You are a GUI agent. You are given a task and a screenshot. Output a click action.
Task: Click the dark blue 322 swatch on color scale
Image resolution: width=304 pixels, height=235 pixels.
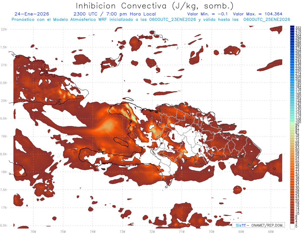[x=292, y=27]
